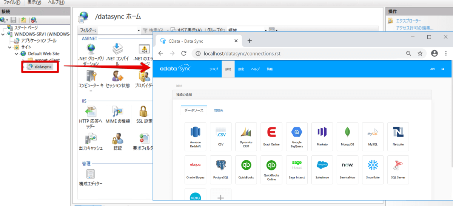This screenshot has height=206, width=453.
Task: Pick the MySQL connector tile
Action: tap(373, 137)
